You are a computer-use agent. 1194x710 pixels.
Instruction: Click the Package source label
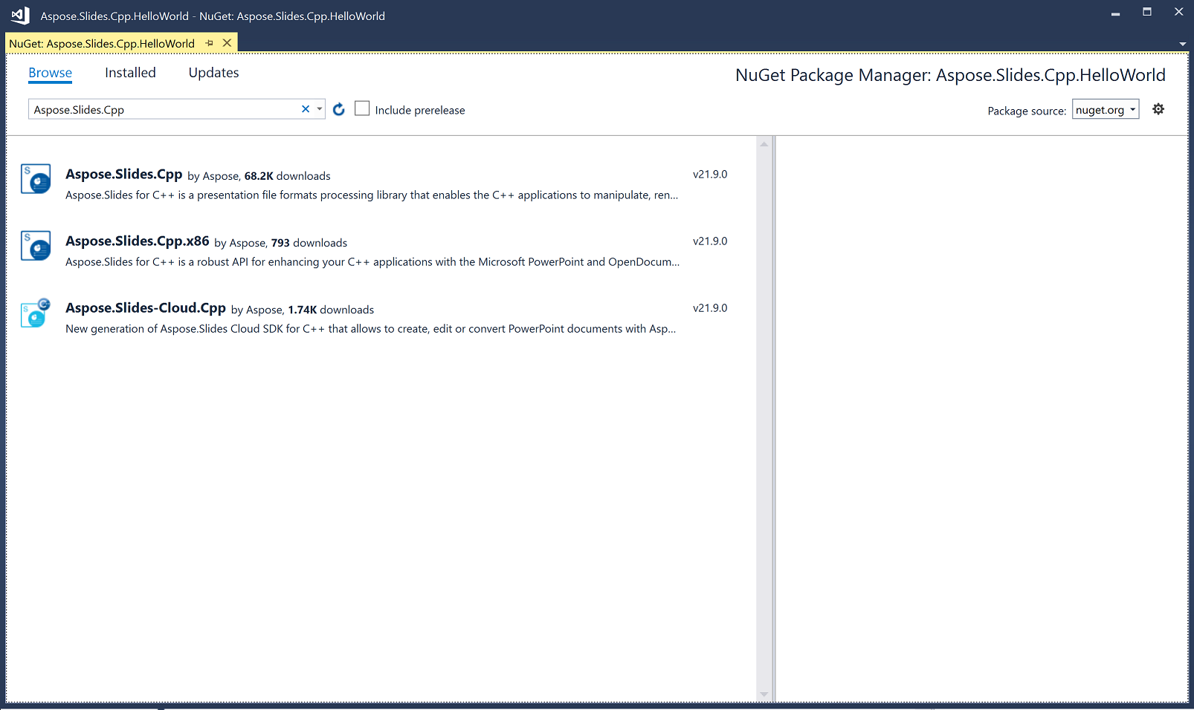coord(1027,111)
